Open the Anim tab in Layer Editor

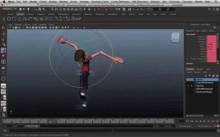pyautogui.click(x=208, y=69)
